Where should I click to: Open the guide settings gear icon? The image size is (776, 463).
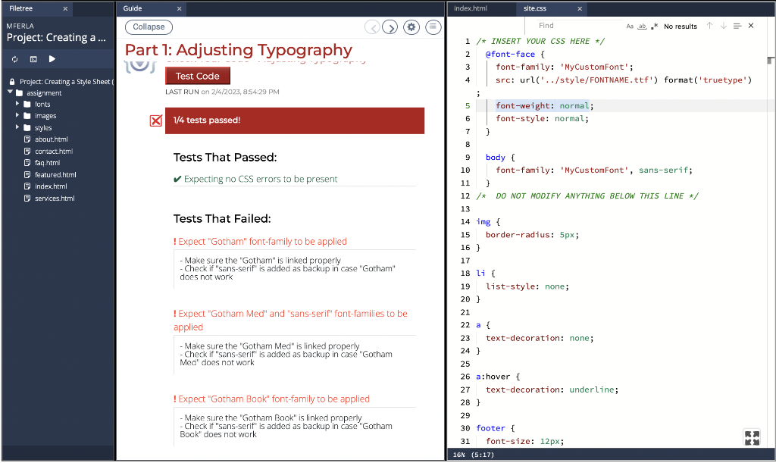411,27
